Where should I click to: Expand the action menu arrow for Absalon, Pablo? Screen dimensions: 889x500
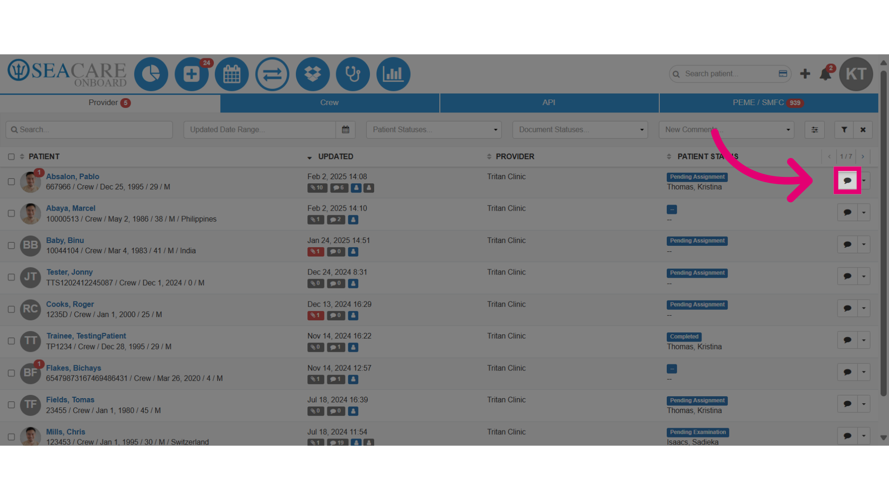pyautogui.click(x=864, y=181)
